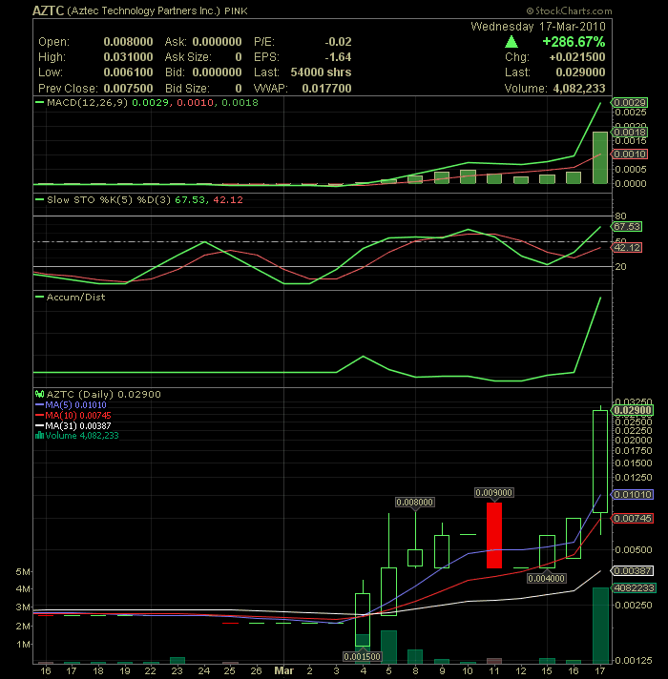Click the Mar month label on date axis
Image resolution: width=668 pixels, height=679 pixels.
pos(283,670)
